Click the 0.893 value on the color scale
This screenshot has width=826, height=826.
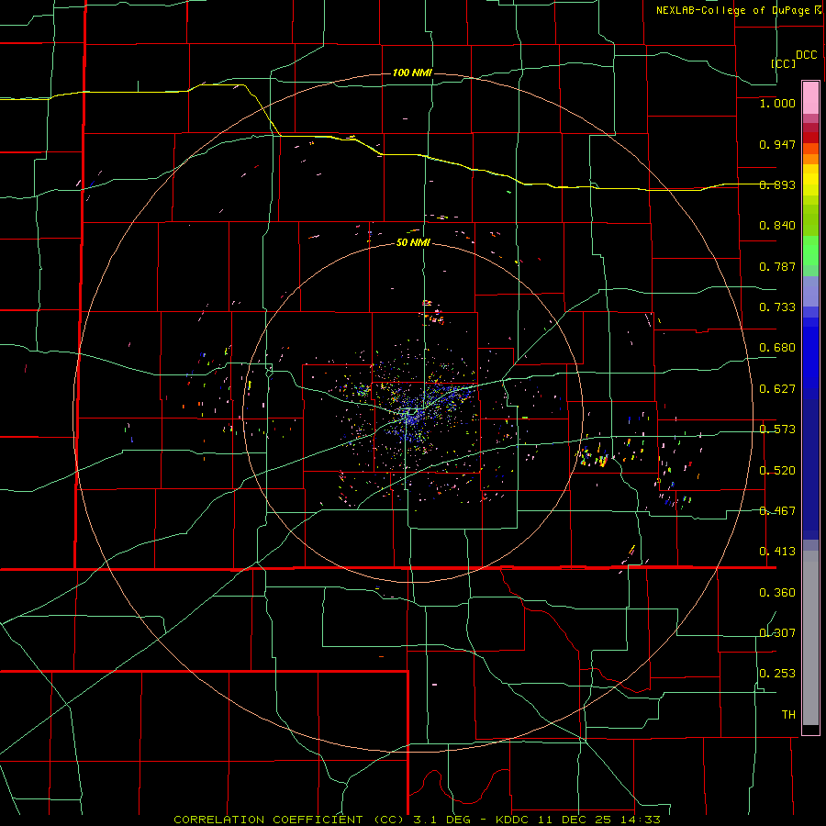pyautogui.click(x=777, y=184)
